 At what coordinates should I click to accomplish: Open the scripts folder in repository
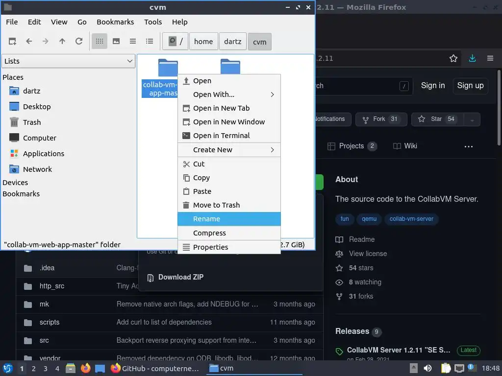pyautogui.click(x=50, y=322)
